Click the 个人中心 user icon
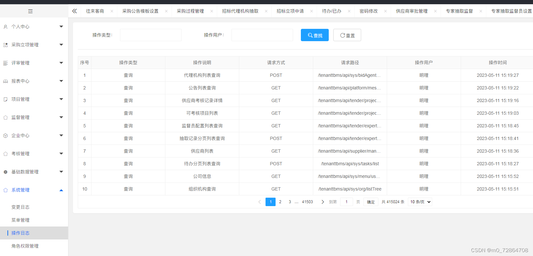The image size is (533, 256). tap(6, 27)
